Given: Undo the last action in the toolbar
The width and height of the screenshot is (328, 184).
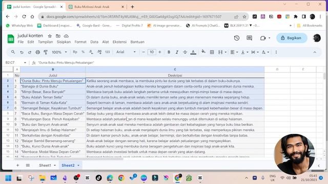Looking at the screenshot, I should click(22, 52).
